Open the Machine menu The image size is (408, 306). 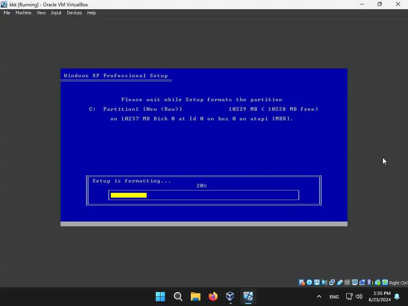23,13
